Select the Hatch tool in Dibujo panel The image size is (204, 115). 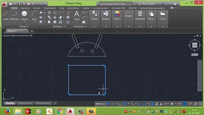[41, 22]
